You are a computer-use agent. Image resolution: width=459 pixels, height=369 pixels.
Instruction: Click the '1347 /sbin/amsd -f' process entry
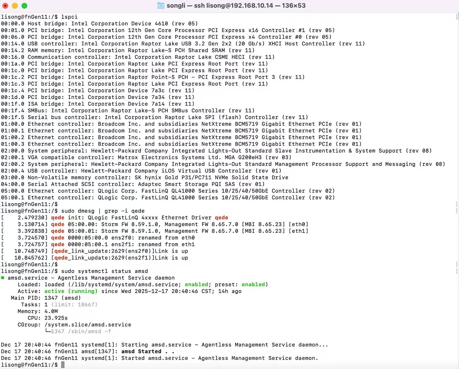coord(81,331)
